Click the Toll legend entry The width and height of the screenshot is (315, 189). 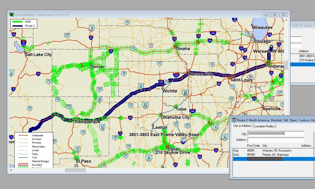tap(34, 157)
